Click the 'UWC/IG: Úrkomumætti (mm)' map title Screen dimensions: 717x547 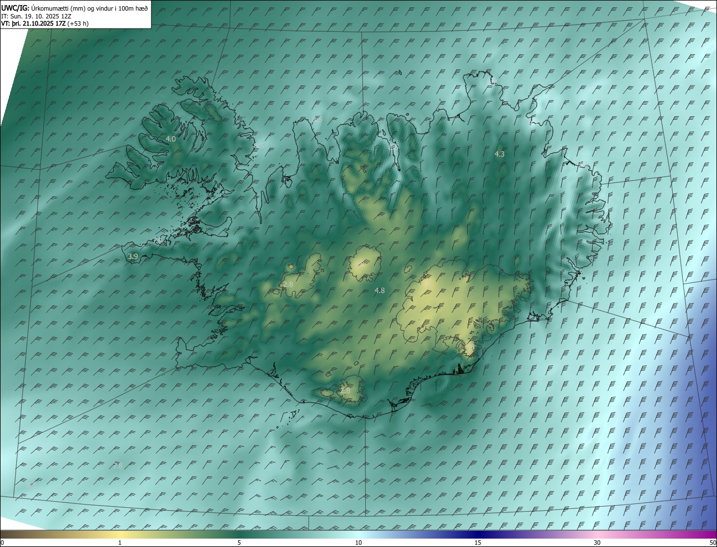click(75, 8)
